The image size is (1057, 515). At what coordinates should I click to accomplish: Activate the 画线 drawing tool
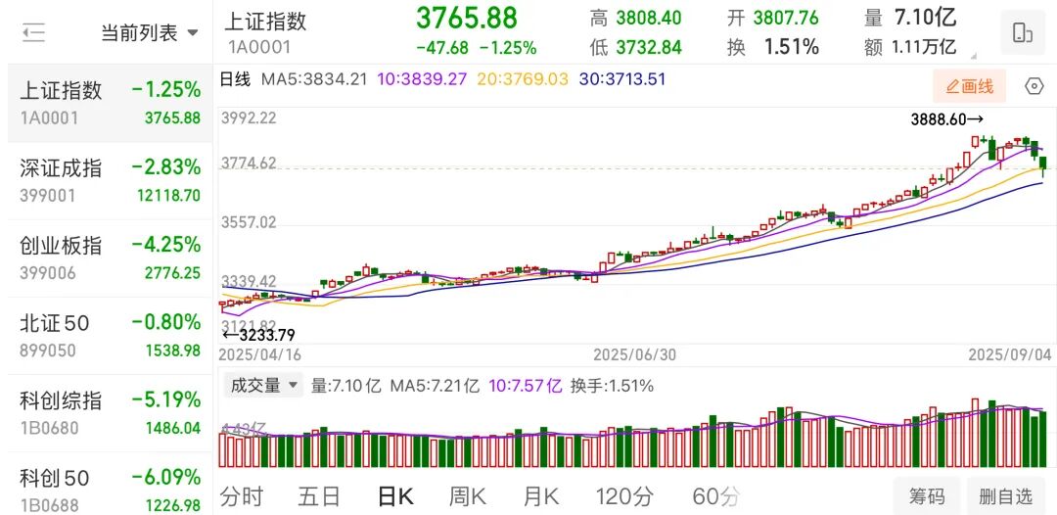969,86
